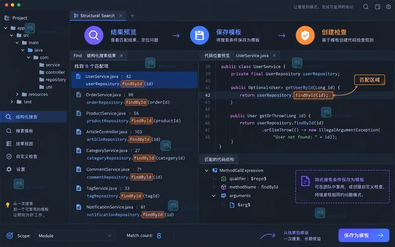
Task: Click the Match count value 8
Action: tap(159, 236)
